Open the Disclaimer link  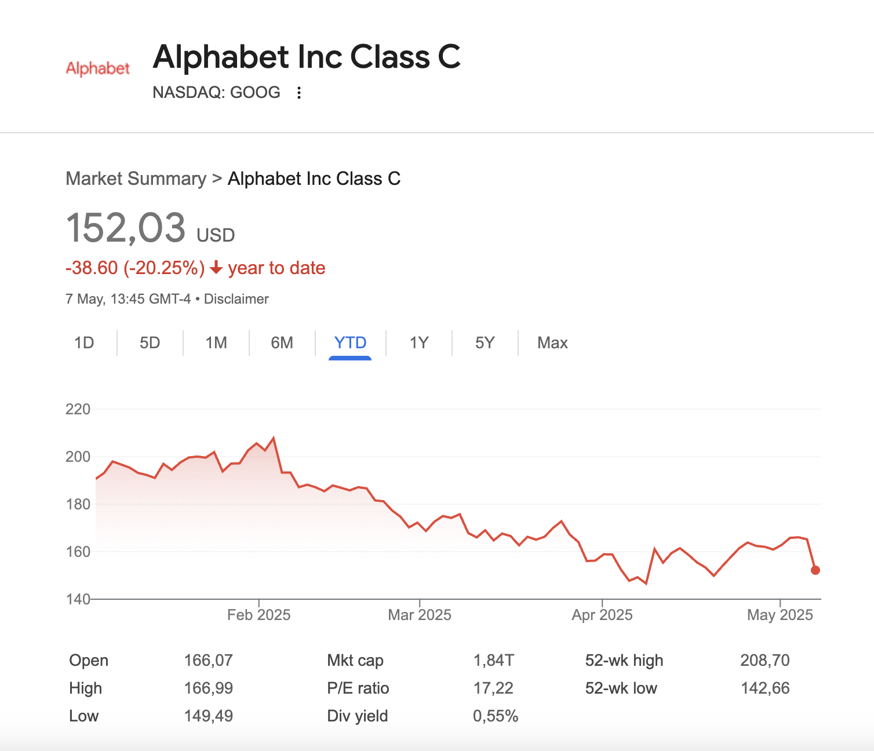point(236,299)
